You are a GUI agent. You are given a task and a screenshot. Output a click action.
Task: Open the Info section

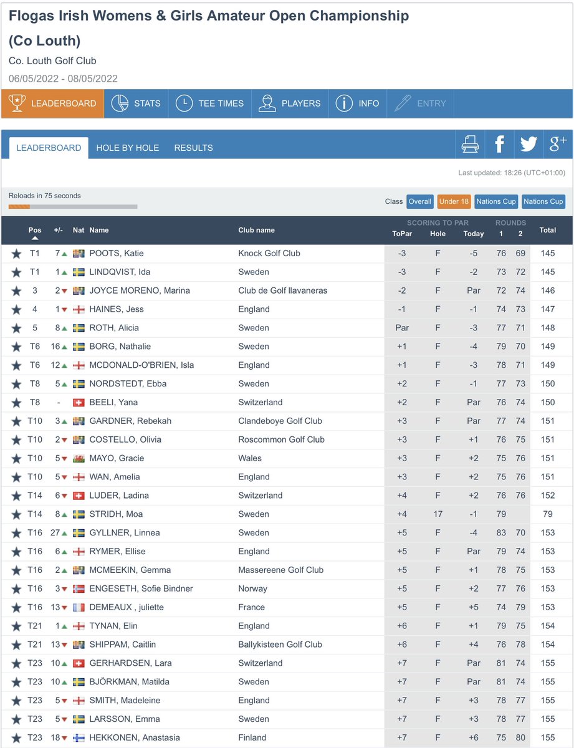click(358, 103)
